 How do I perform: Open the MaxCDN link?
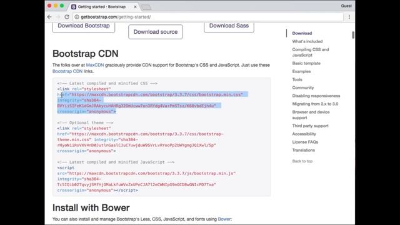tap(95, 65)
